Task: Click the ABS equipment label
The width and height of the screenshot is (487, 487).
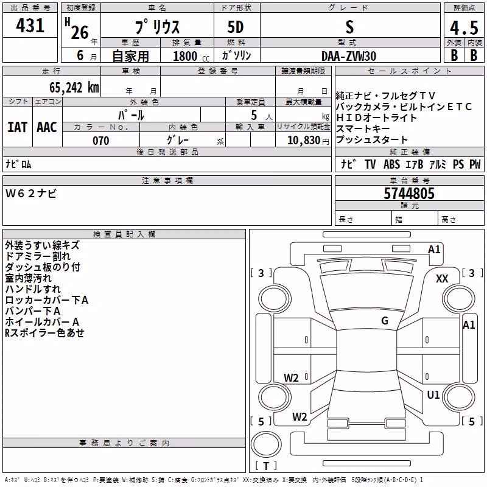Action: click(x=391, y=164)
